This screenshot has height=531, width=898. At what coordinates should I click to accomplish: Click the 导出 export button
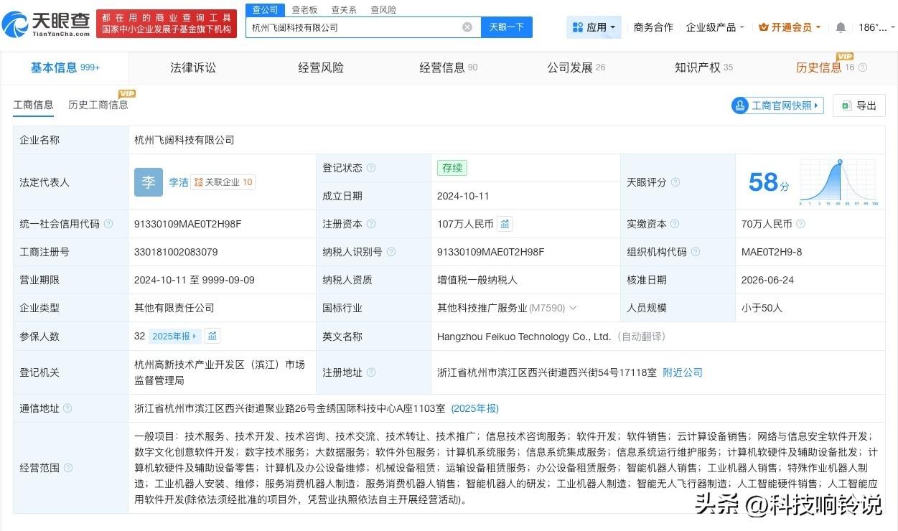click(859, 105)
